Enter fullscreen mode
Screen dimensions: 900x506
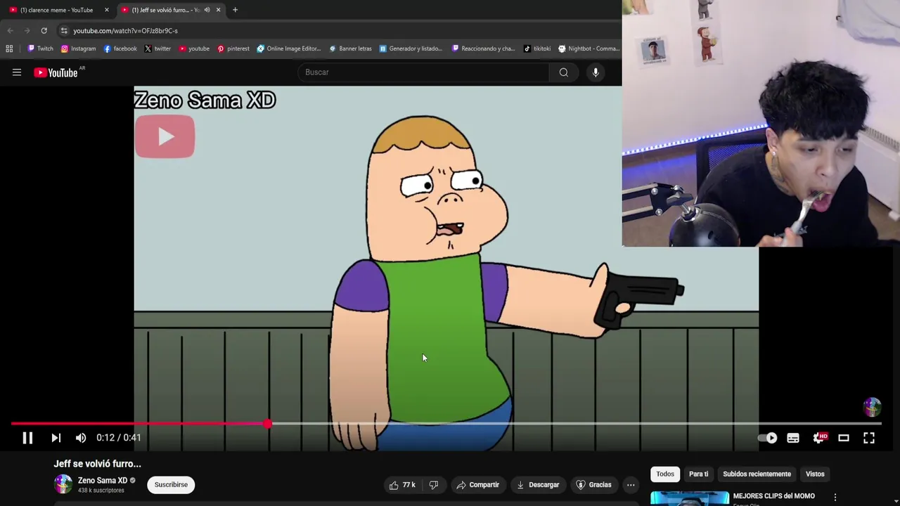pyautogui.click(x=869, y=438)
